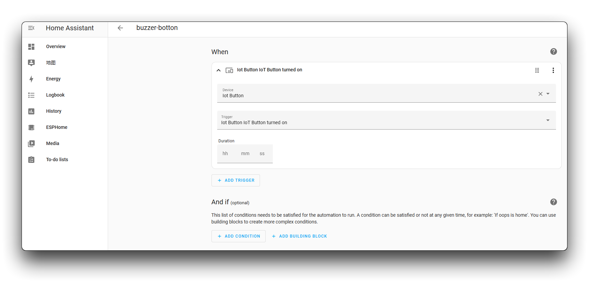The height and width of the screenshot is (283, 589).
Task: Click the Energy lightning icon
Action: (31, 79)
